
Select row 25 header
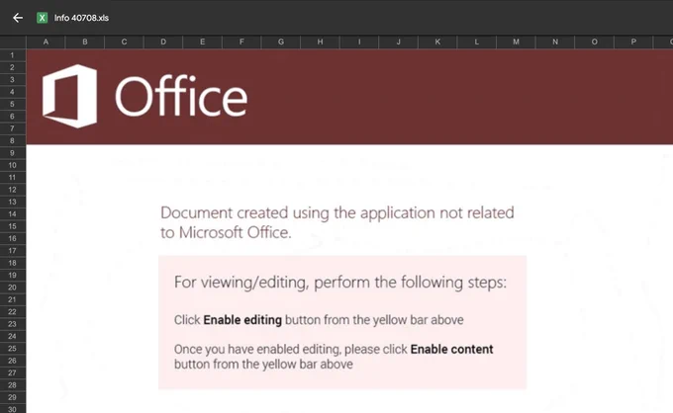tap(13, 349)
